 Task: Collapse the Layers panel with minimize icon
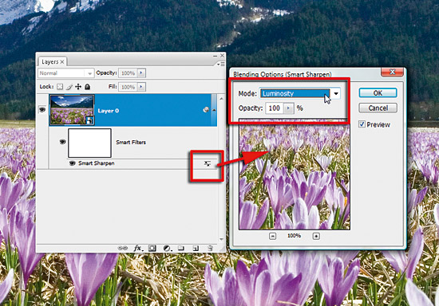[x=215, y=56]
